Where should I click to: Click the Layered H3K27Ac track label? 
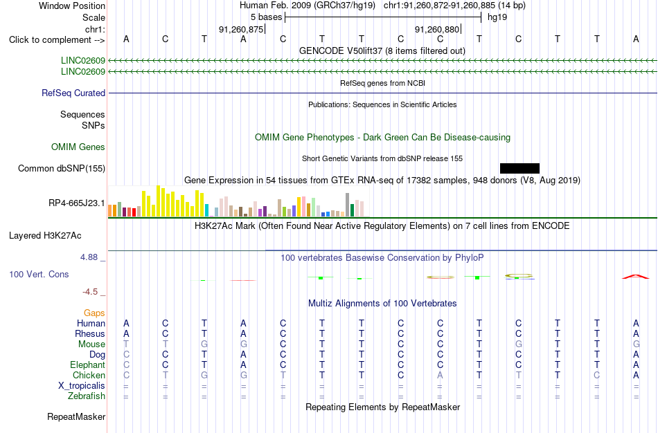(x=45, y=236)
